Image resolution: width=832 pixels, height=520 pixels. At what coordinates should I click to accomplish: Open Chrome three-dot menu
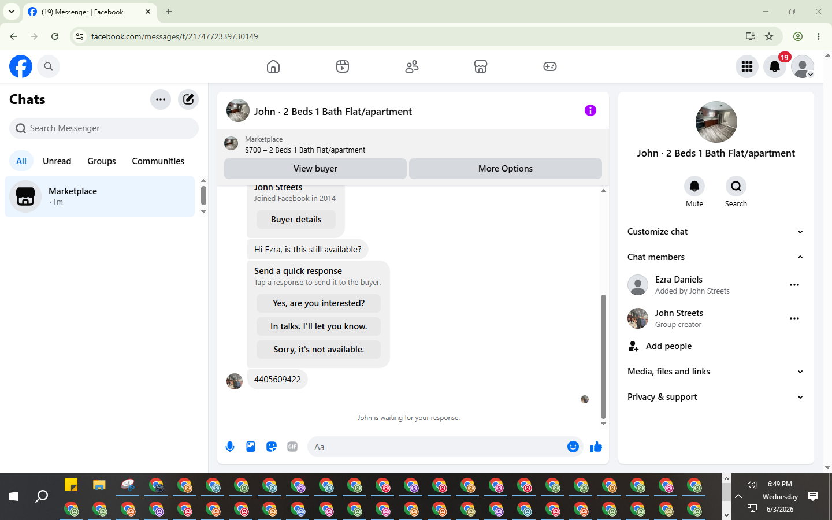click(819, 36)
